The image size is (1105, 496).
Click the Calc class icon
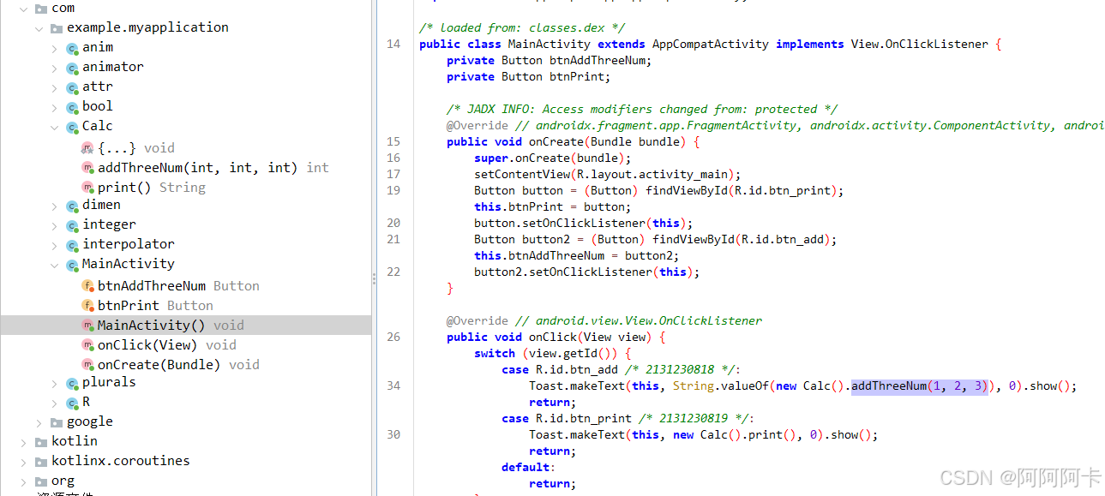point(72,127)
